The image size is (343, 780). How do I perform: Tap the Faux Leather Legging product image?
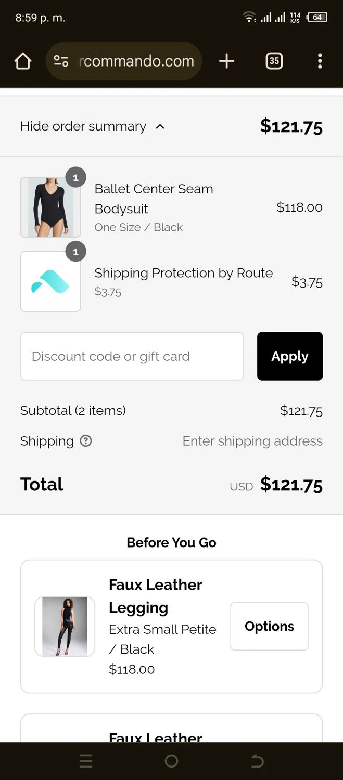click(65, 626)
